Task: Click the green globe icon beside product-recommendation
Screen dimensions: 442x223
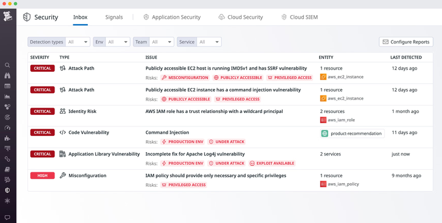Action: coord(325,134)
